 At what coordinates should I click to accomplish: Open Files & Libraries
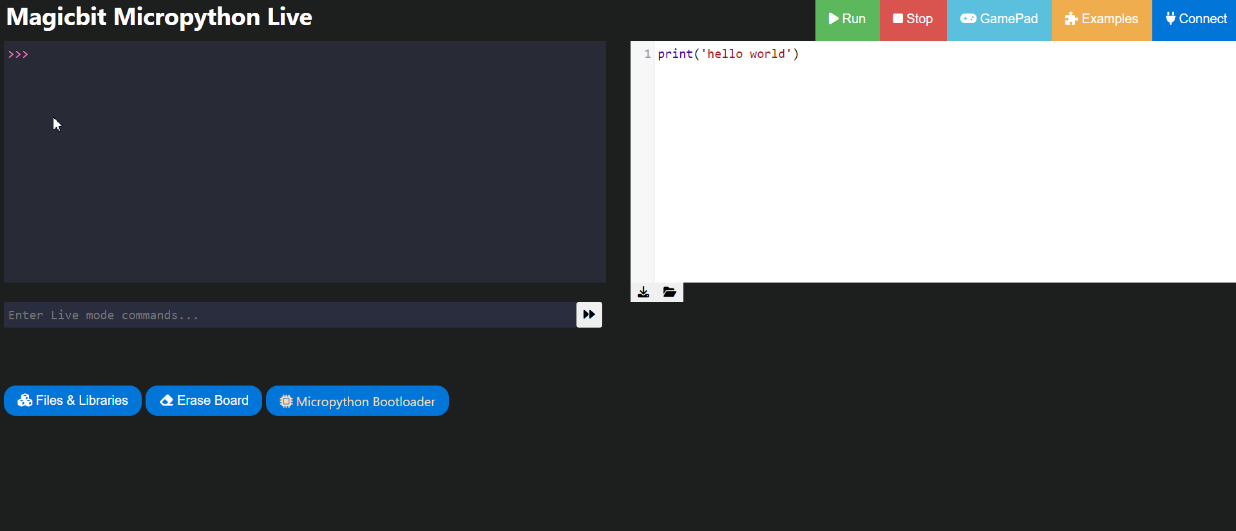click(x=73, y=400)
